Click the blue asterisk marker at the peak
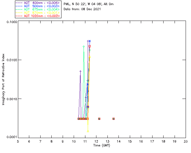Screen dimensions: 191x153 point(90,41)
